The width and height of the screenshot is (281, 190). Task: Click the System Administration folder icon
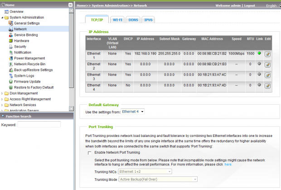(6, 18)
